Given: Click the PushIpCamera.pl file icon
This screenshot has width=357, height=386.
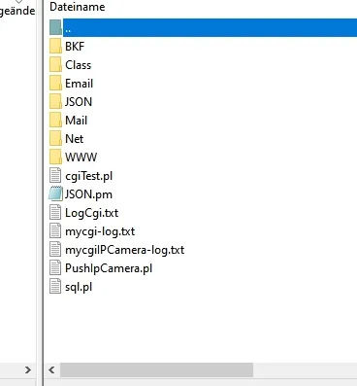Looking at the screenshot, I should click(55, 267).
